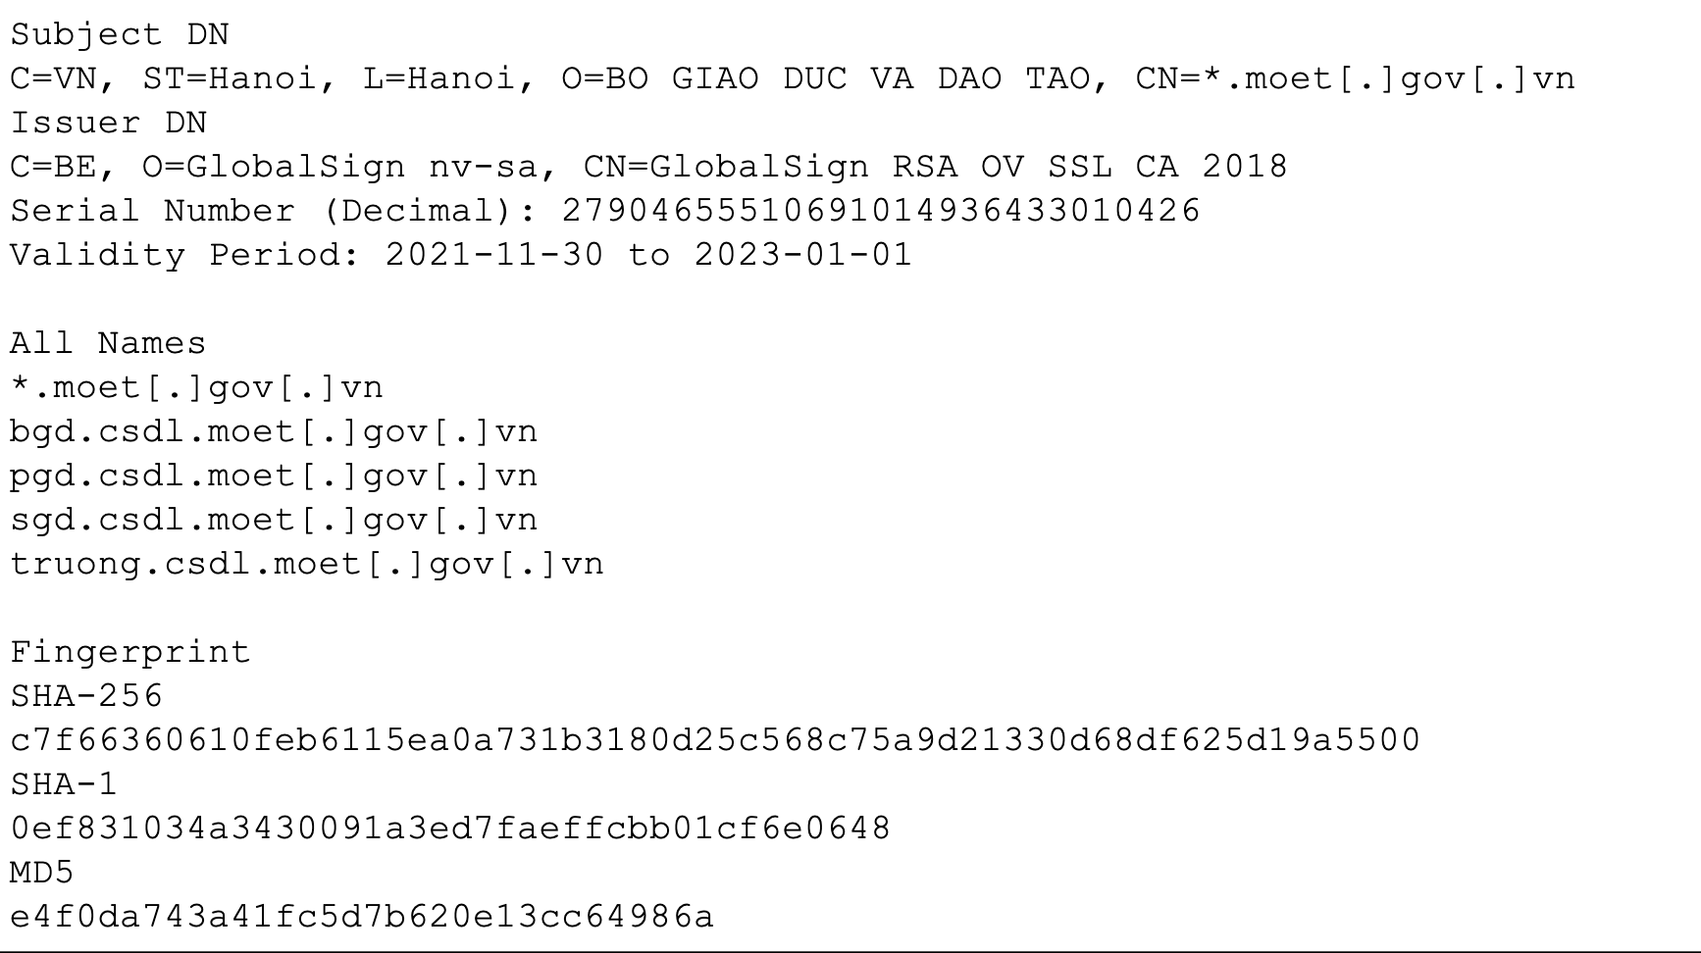Click the SHA-256 label
Viewport: 1701px width, 953px height.
[x=86, y=697]
